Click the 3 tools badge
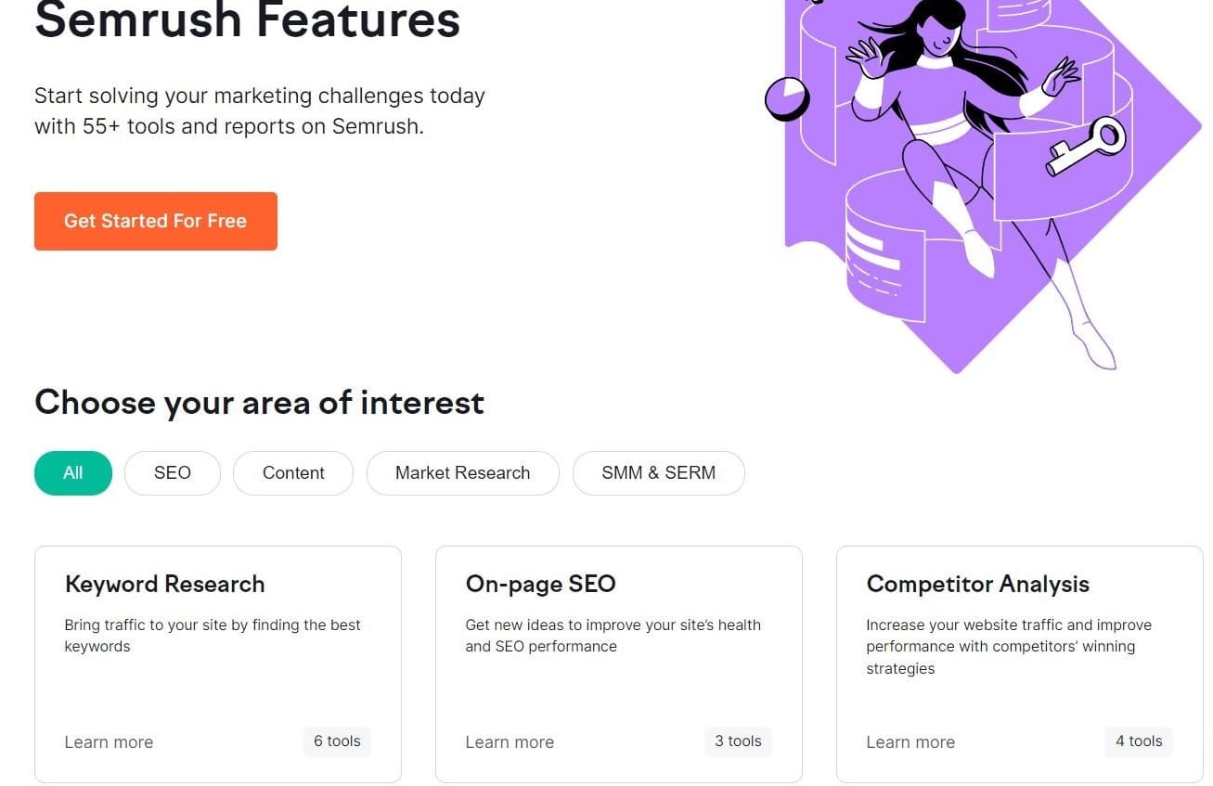 (738, 741)
